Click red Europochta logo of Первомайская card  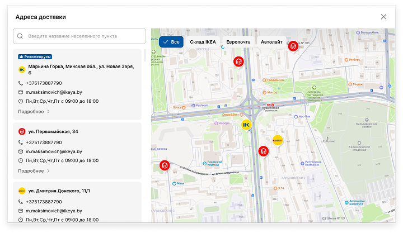pyautogui.click(x=22, y=132)
